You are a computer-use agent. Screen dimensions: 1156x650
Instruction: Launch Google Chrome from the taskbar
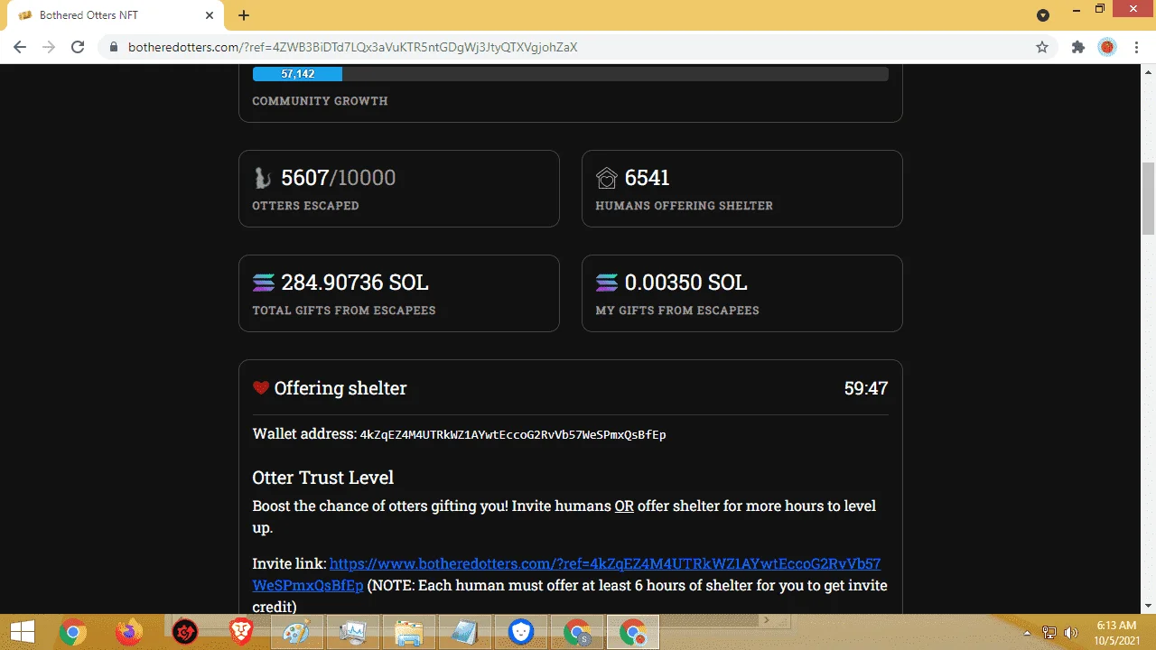point(72,632)
